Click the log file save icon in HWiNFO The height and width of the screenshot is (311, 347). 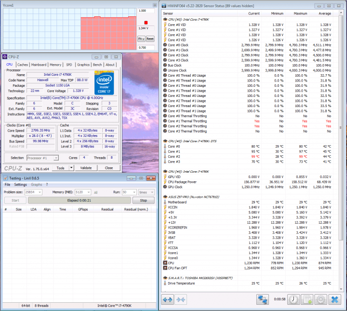tap(307, 299)
